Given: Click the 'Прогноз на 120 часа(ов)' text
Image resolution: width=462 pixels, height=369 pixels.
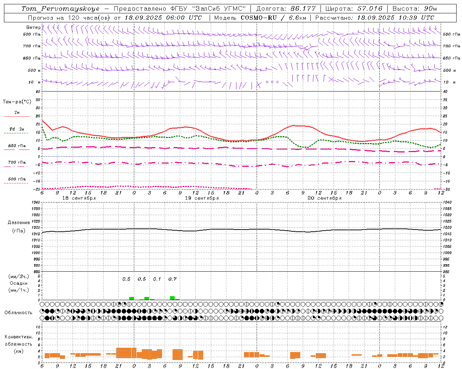Looking at the screenshot, I should tap(70, 18).
